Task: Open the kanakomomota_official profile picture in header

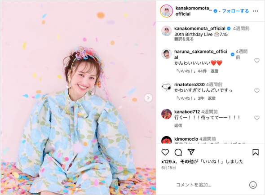Action: coord(167,11)
